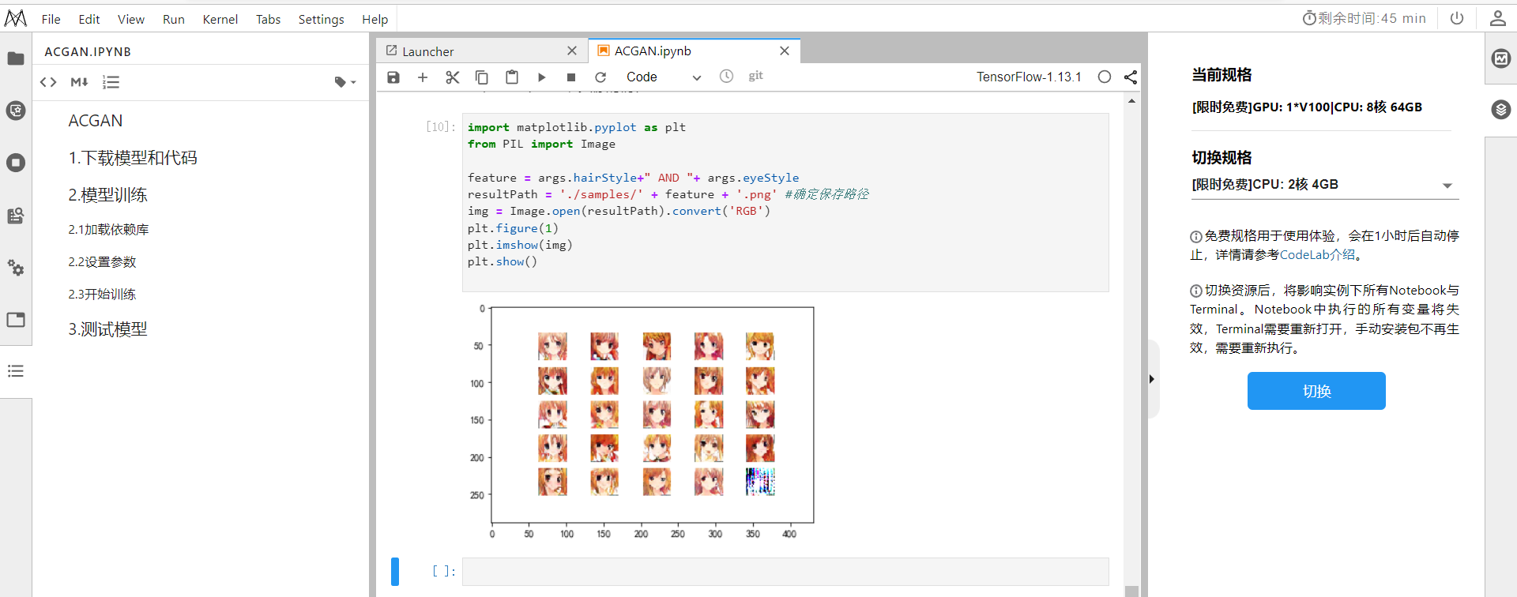Jump to section 1.下载模型和代码

point(133,158)
